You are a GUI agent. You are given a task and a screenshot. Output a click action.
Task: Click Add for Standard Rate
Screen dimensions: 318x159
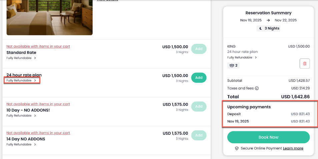pos(199,49)
